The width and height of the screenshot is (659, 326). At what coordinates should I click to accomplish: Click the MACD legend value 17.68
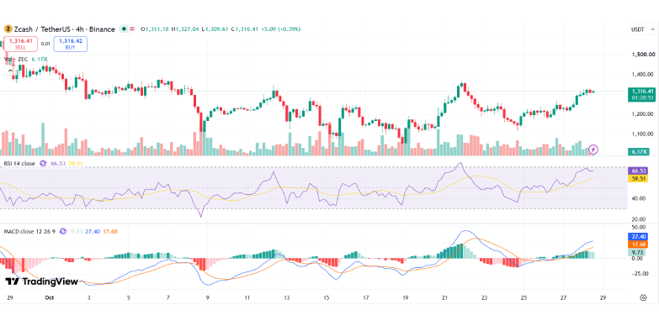pos(110,231)
